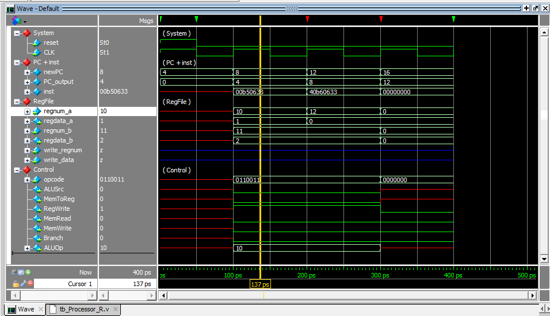Click the CLK signal's blue diamond icon

(37, 52)
